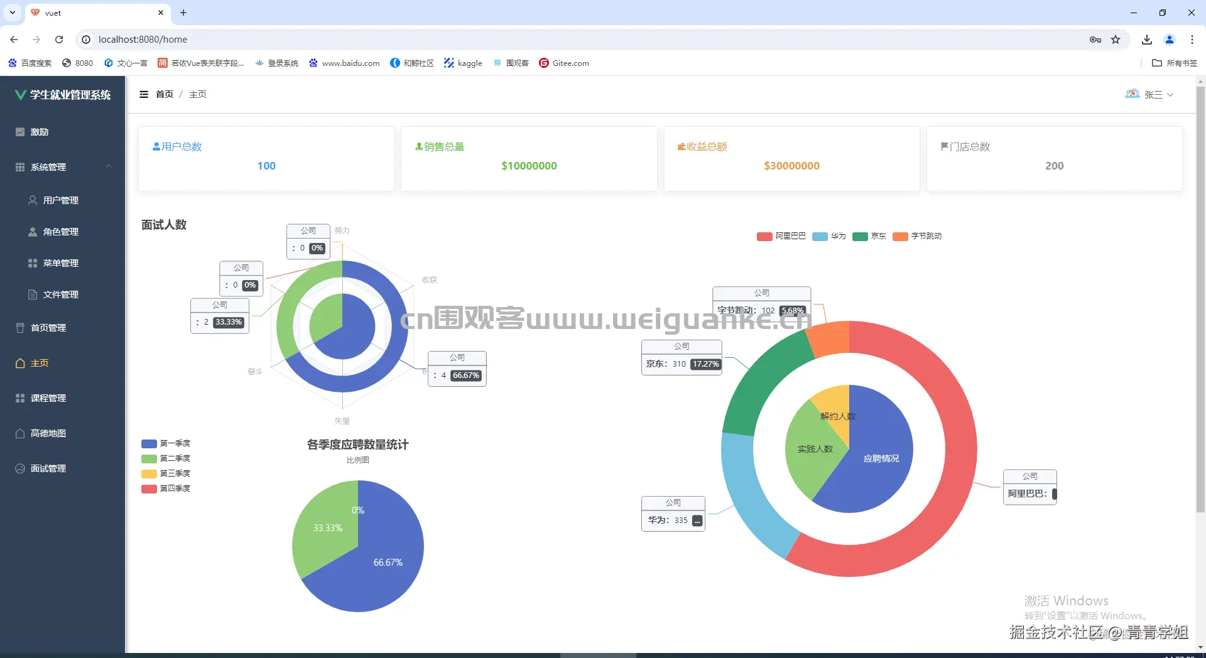The width and height of the screenshot is (1206, 658).
Task: Open the 8080 bookmark
Action: [77, 63]
